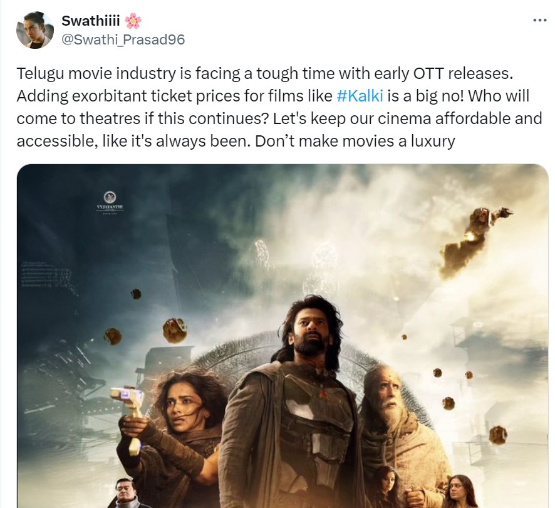Open the three-dot more options menu
Image resolution: width=555 pixels, height=508 pixels.
[x=540, y=20]
